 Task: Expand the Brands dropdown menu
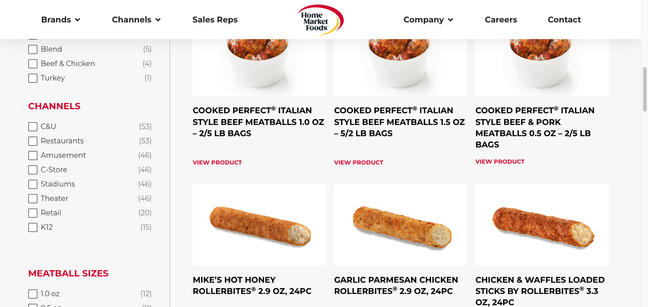pyautogui.click(x=61, y=20)
